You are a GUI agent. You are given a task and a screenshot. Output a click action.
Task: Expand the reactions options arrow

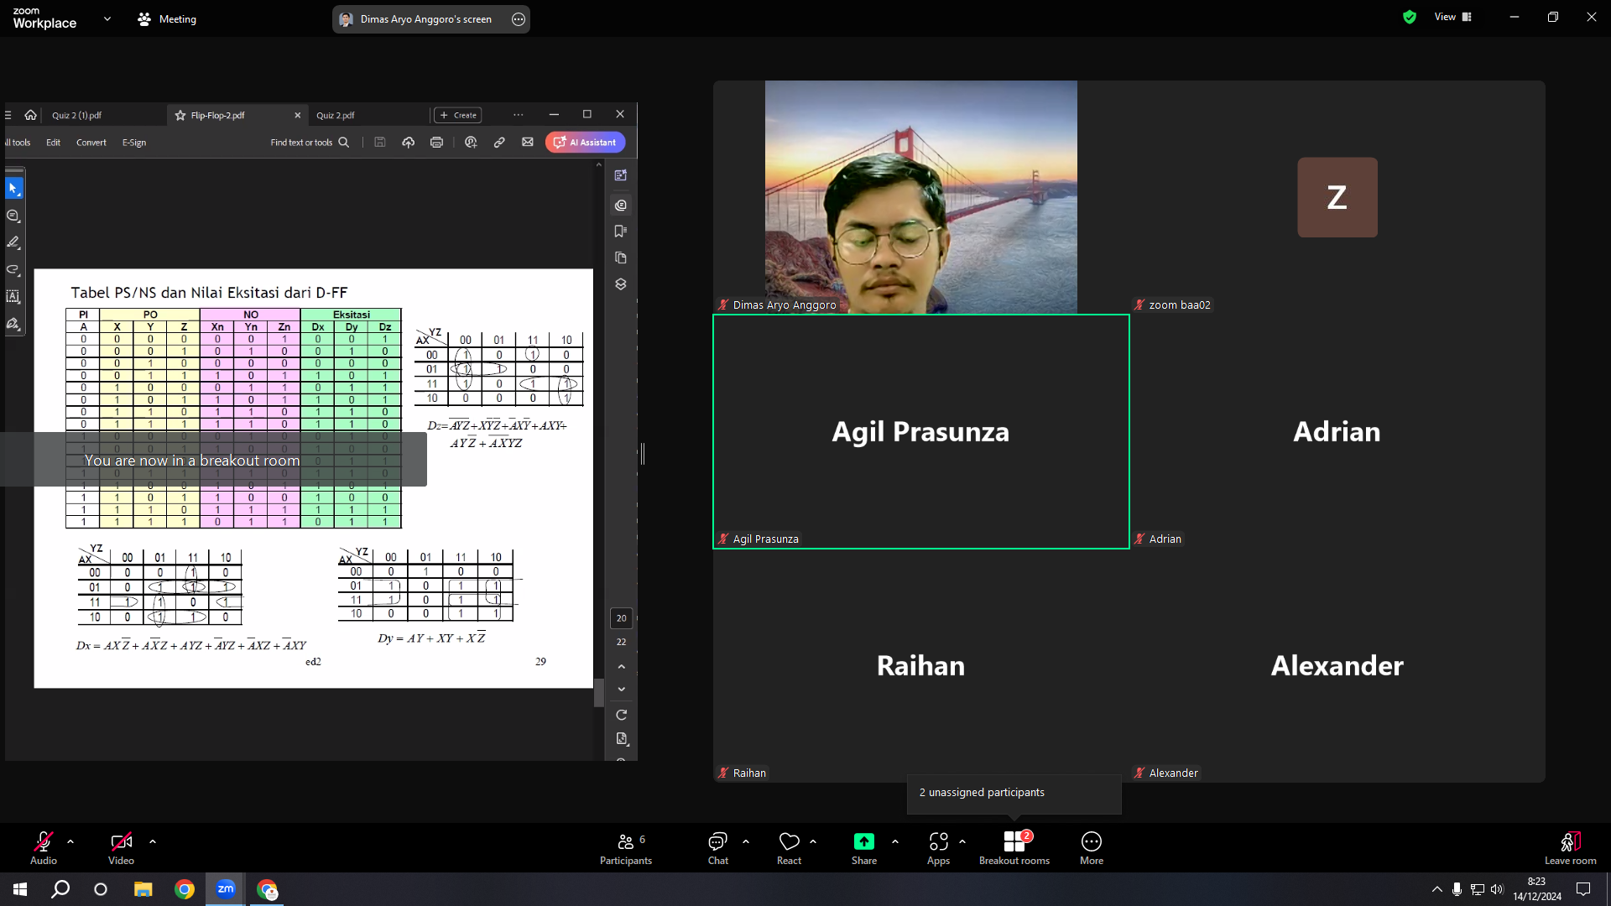tap(813, 841)
